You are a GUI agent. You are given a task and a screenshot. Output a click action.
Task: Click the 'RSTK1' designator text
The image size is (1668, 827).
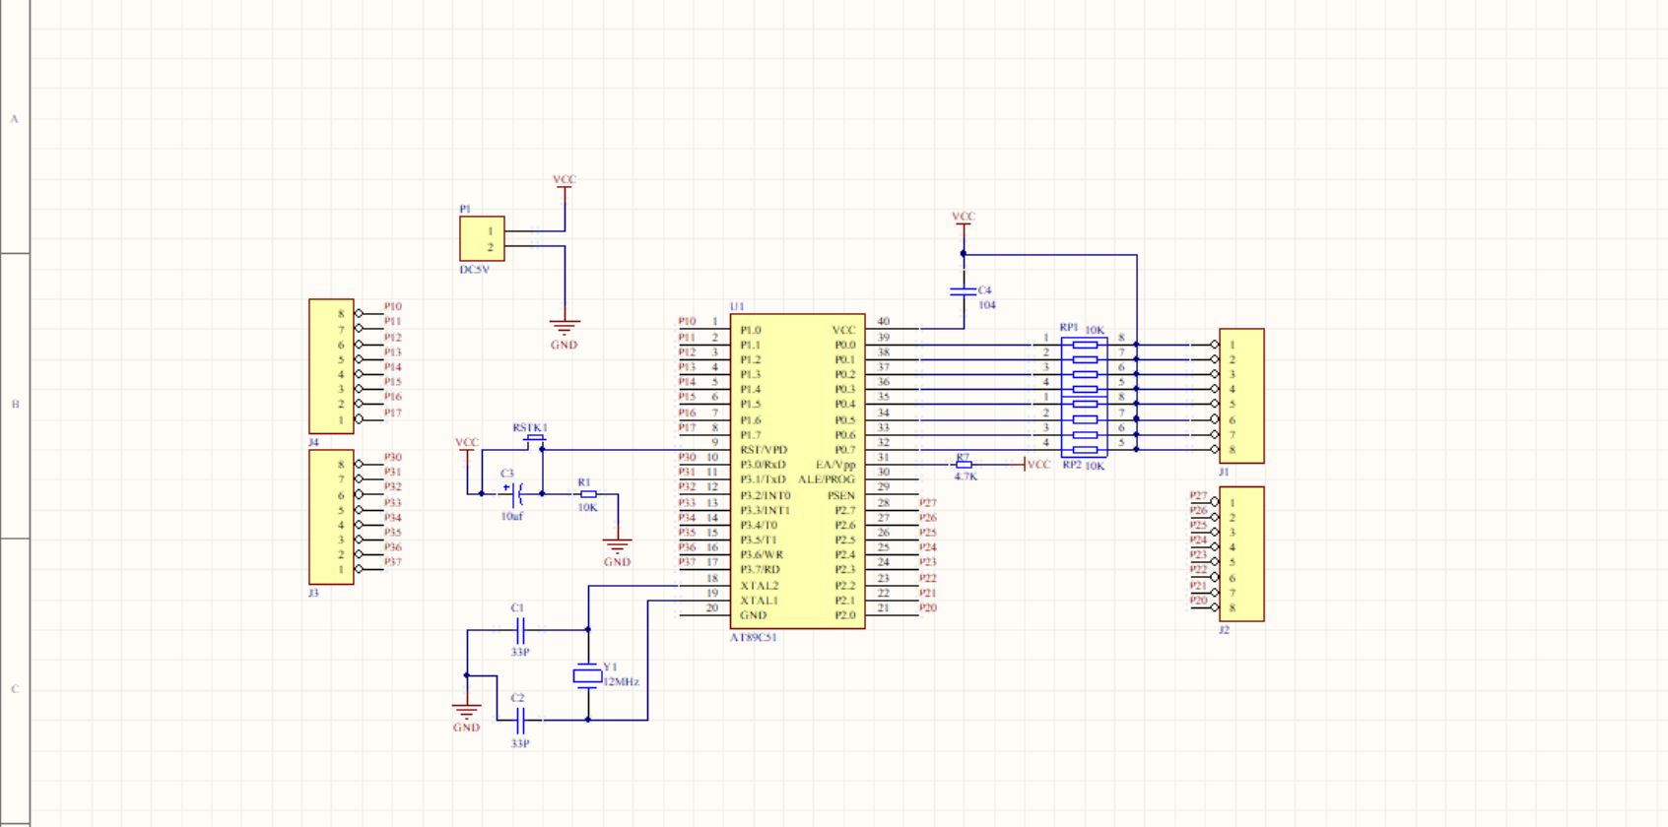click(530, 428)
